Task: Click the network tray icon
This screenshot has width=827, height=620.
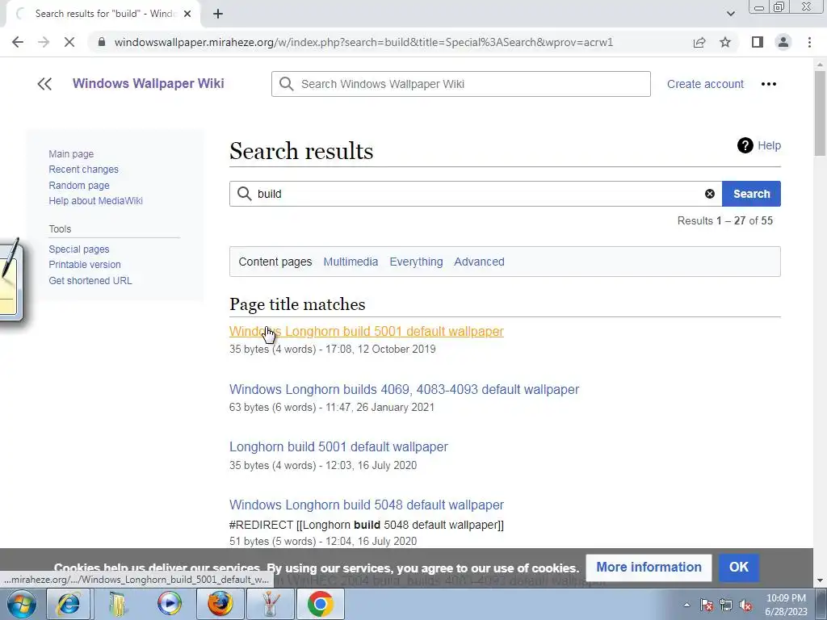Action: tap(726, 605)
